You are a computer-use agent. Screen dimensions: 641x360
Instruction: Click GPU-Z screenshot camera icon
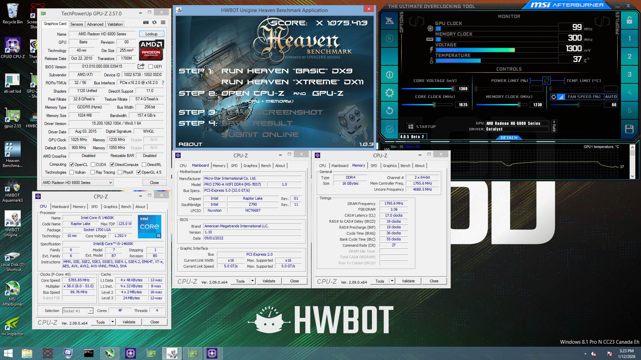pyautogui.click(x=146, y=22)
